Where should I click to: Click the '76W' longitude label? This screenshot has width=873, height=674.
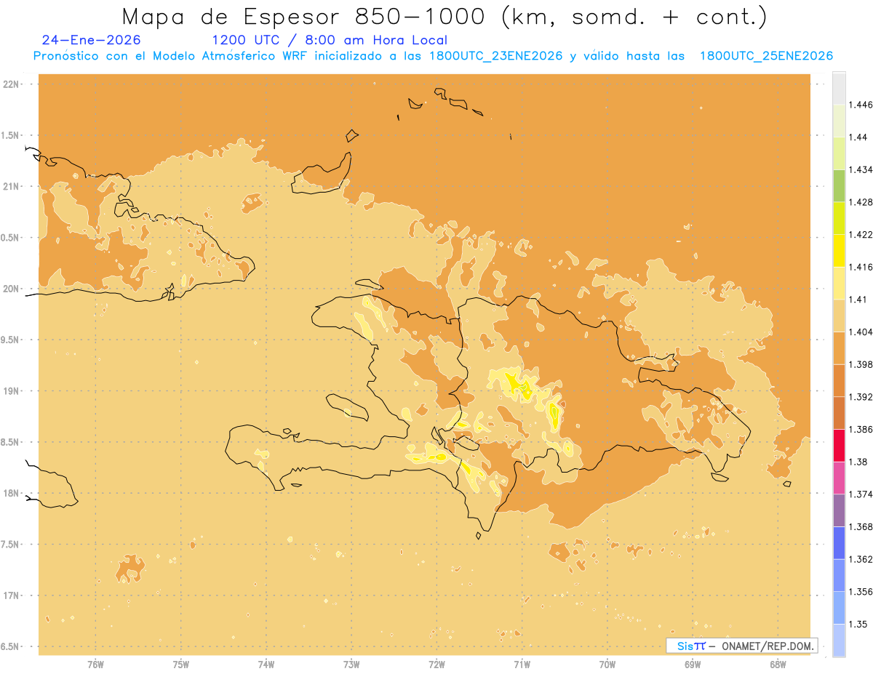(x=95, y=665)
